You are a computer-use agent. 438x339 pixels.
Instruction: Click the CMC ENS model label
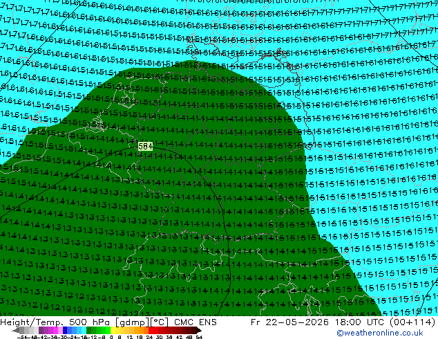(x=196, y=322)
